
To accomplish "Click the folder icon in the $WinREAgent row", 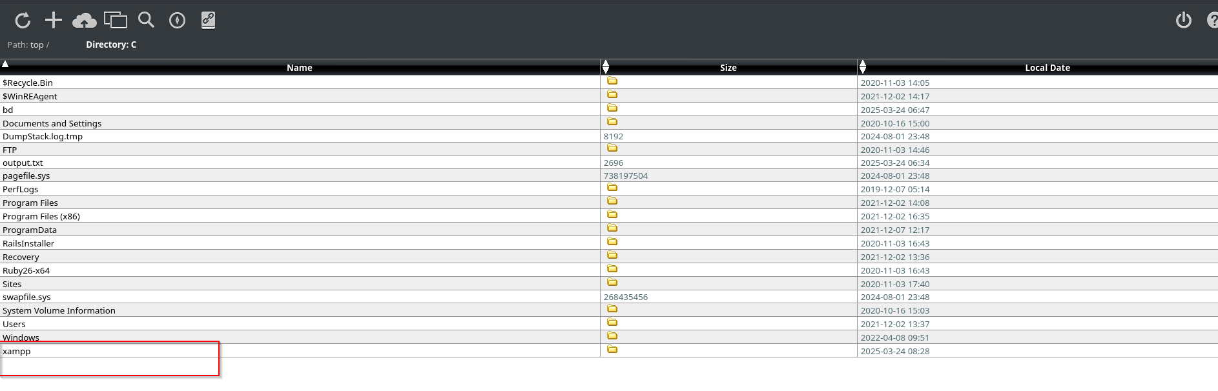I will [x=612, y=95].
